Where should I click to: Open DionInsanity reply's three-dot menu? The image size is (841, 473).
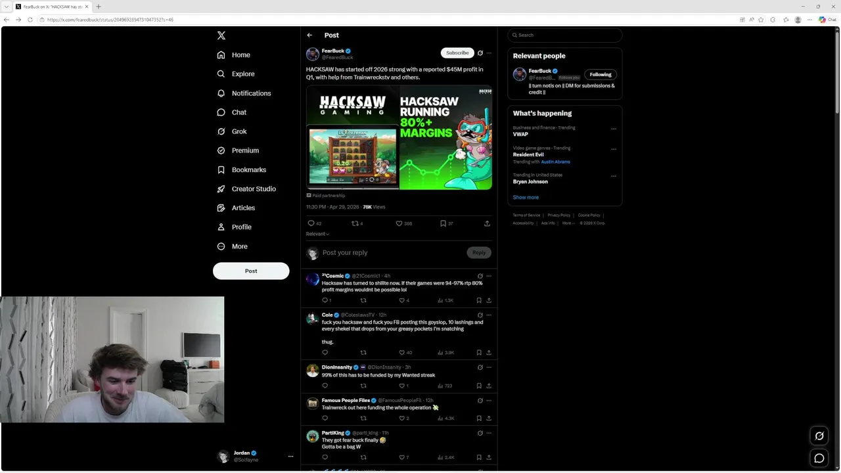[x=489, y=367]
